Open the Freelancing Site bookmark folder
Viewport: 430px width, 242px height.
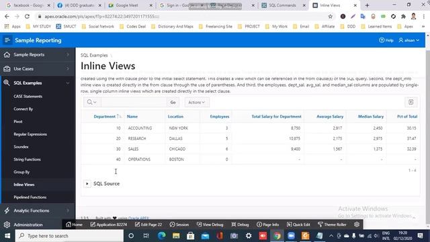coord(215,26)
